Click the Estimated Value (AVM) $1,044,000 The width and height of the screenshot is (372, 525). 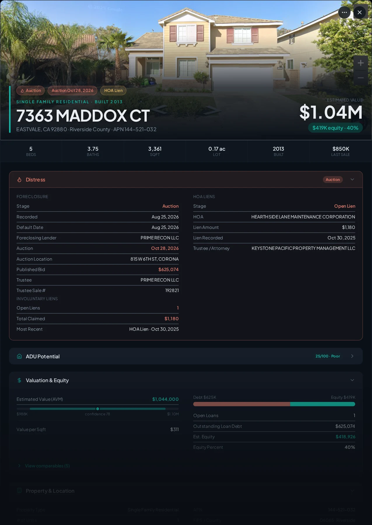click(x=165, y=399)
